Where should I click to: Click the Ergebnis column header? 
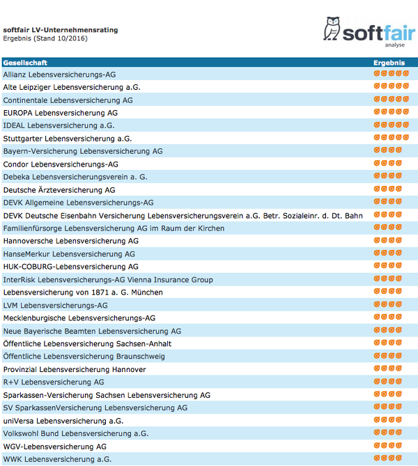[x=389, y=63]
